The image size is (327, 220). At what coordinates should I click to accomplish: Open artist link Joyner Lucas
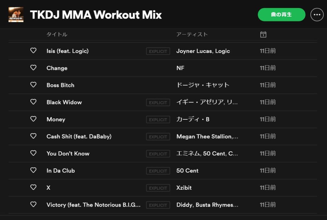(x=194, y=51)
